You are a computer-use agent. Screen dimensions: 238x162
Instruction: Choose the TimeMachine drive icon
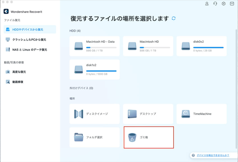click(186, 114)
